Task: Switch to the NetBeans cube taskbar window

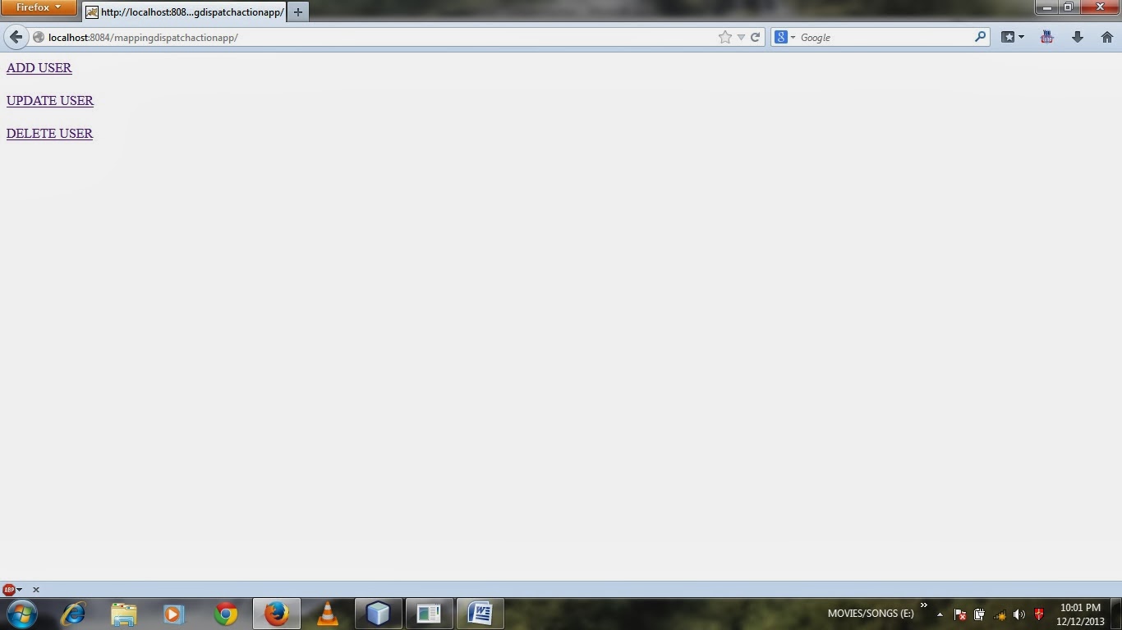Action: [x=378, y=614]
